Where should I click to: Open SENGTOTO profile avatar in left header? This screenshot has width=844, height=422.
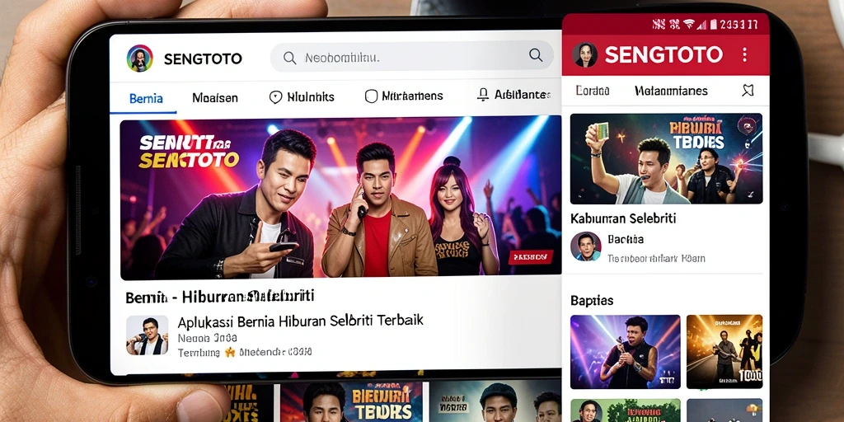pos(140,59)
